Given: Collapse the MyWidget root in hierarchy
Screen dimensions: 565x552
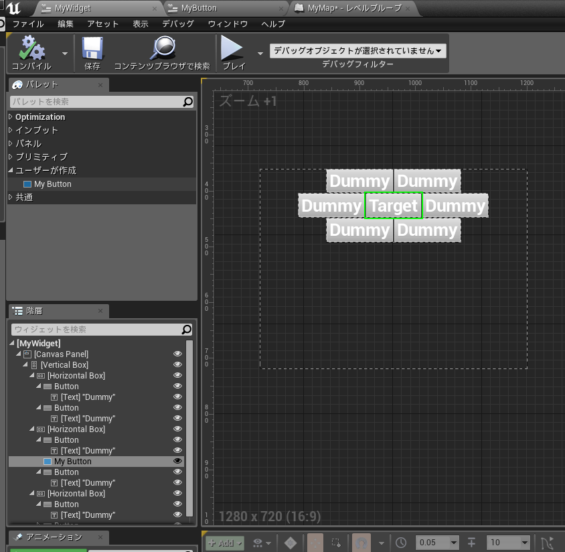Looking at the screenshot, I should (12, 343).
